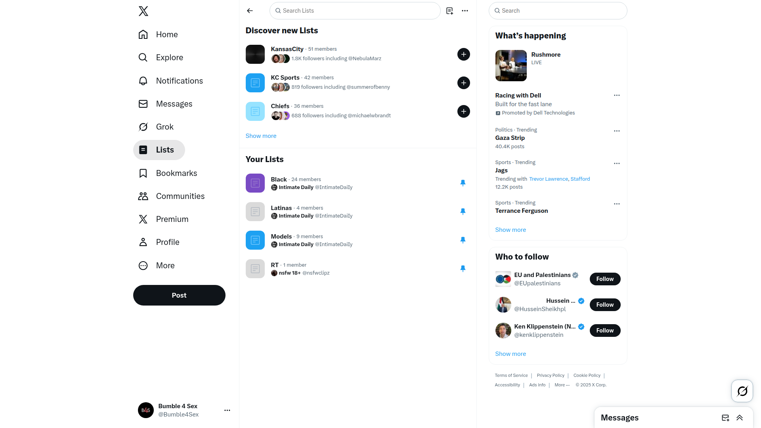Open Lists header more options
761x428 pixels.
(x=465, y=11)
